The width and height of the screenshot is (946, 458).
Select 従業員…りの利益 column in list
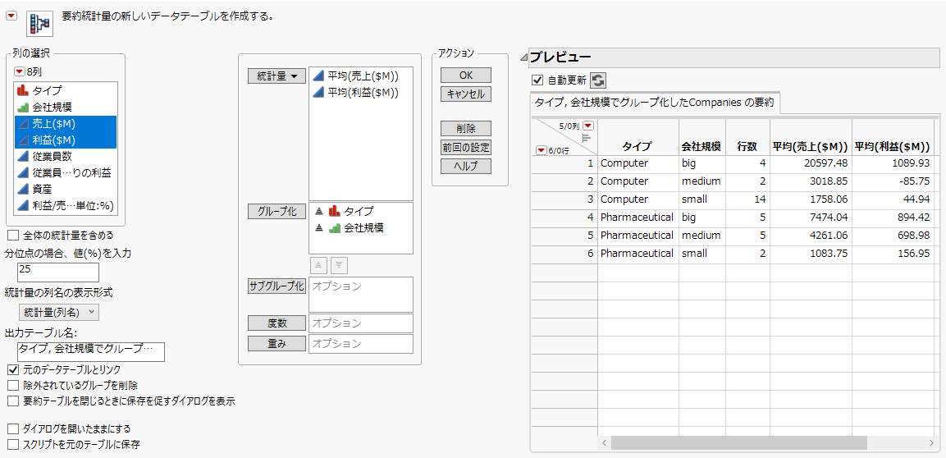pyautogui.click(x=66, y=172)
